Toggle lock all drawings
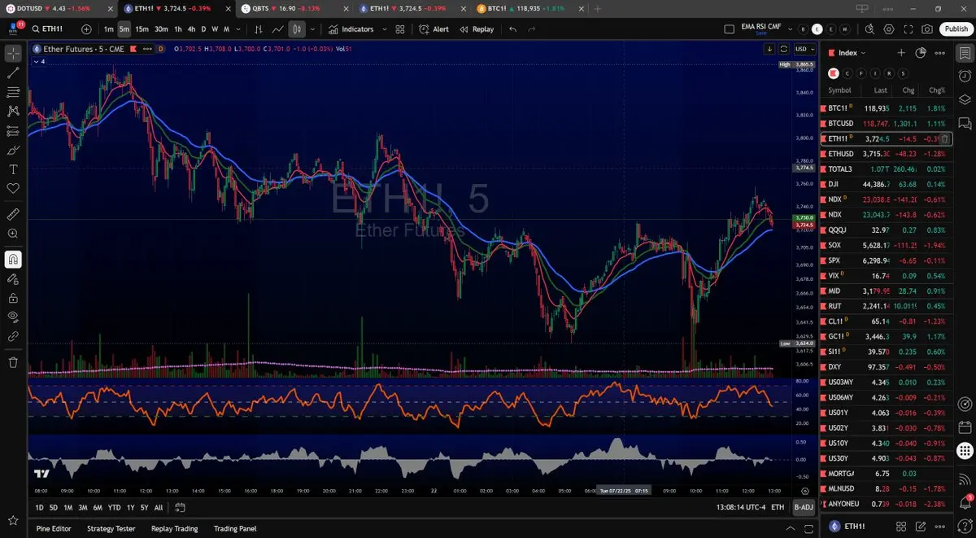 tap(13, 298)
